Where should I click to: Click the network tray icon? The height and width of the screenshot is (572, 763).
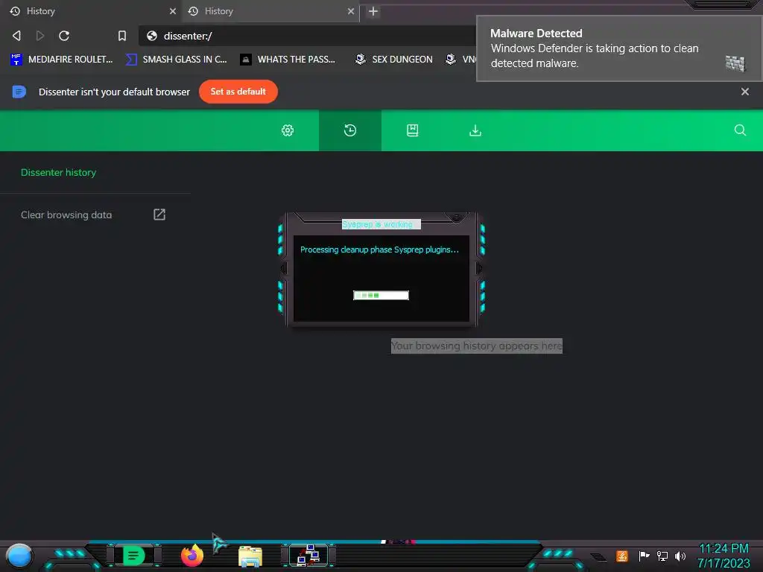pyautogui.click(x=662, y=556)
